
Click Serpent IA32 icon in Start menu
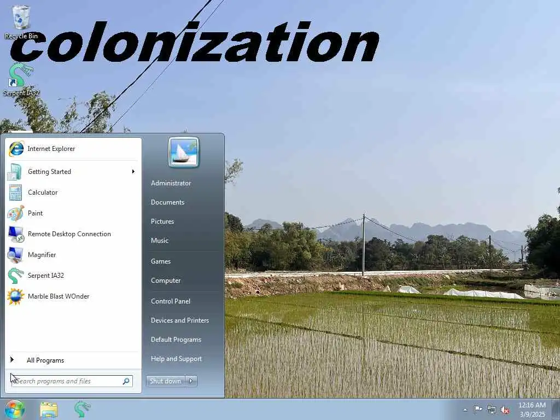(16, 276)
